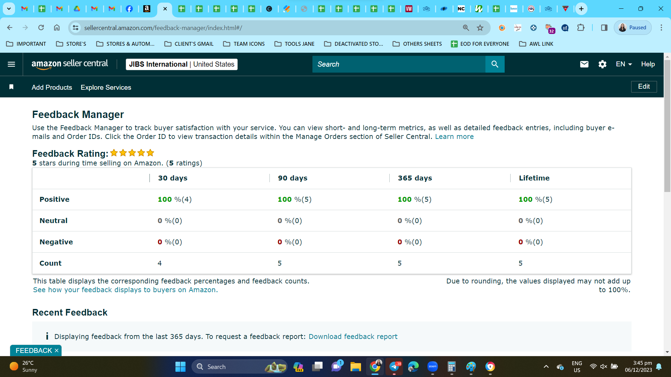Click the five-star feedback rating

132,153
